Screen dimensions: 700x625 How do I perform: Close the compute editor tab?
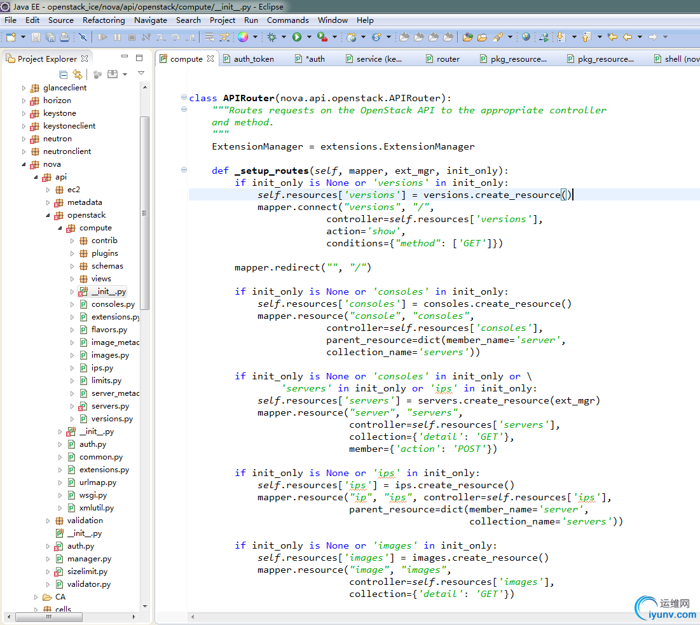(x=210, y=59)
